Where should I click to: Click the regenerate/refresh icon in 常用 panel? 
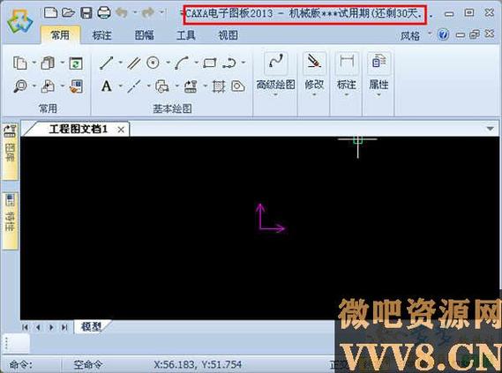tap(76, 63)
